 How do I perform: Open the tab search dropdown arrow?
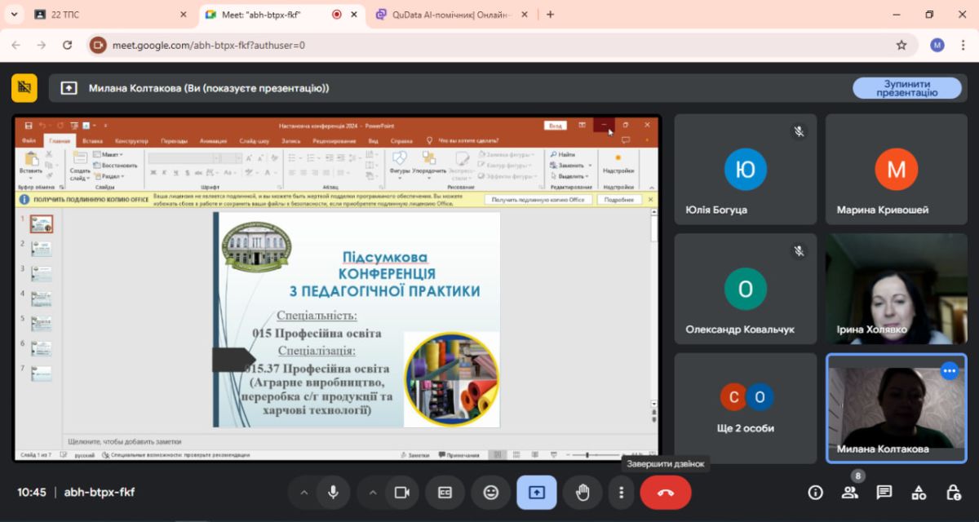[14, 15]
